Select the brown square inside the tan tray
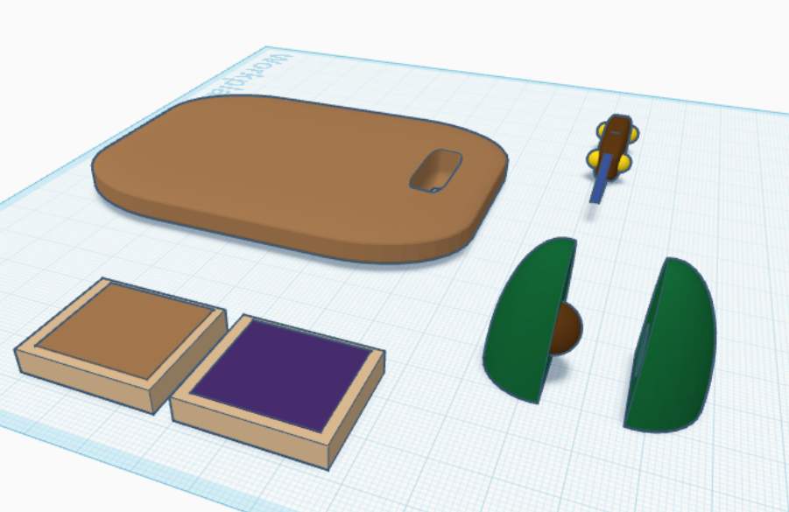The width and height of the screenshot is (789, 512). click(125, 329)
